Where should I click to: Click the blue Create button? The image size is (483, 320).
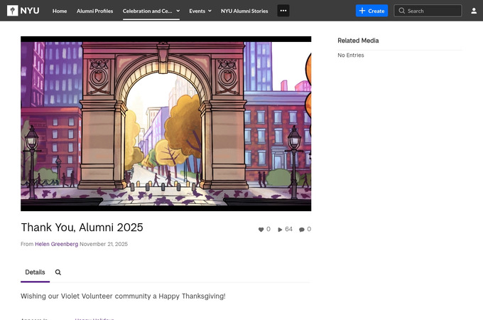pos(371,11)
